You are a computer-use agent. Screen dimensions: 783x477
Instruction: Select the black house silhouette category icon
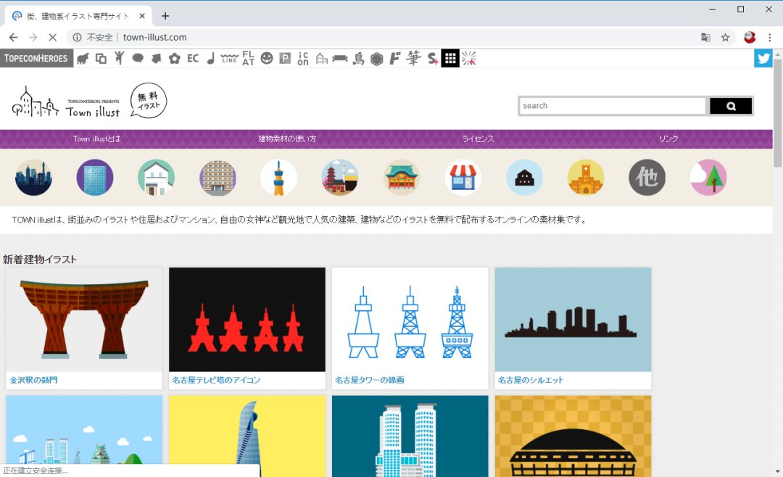pyautogui.click(x=524, y=178)
